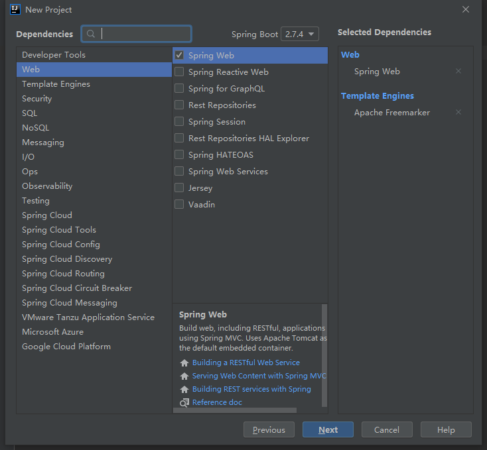Focus the Dependencies search field
Image resolution: width=487 pixels, height=450 pixels.
point(137,34)
